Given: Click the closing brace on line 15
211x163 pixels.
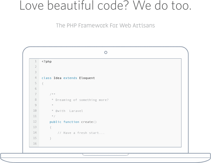Looking at the screenshot, I should pos(51,139).
